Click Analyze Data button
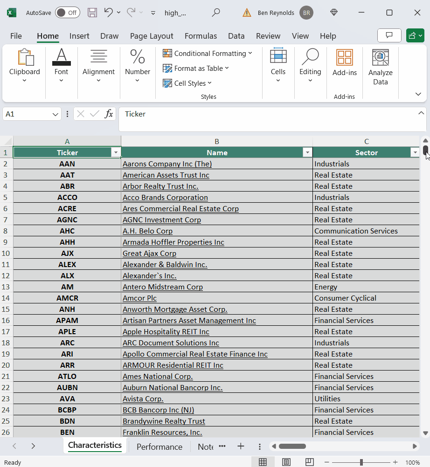The width and height of the screenshot is (430, 467). [380, 67]
